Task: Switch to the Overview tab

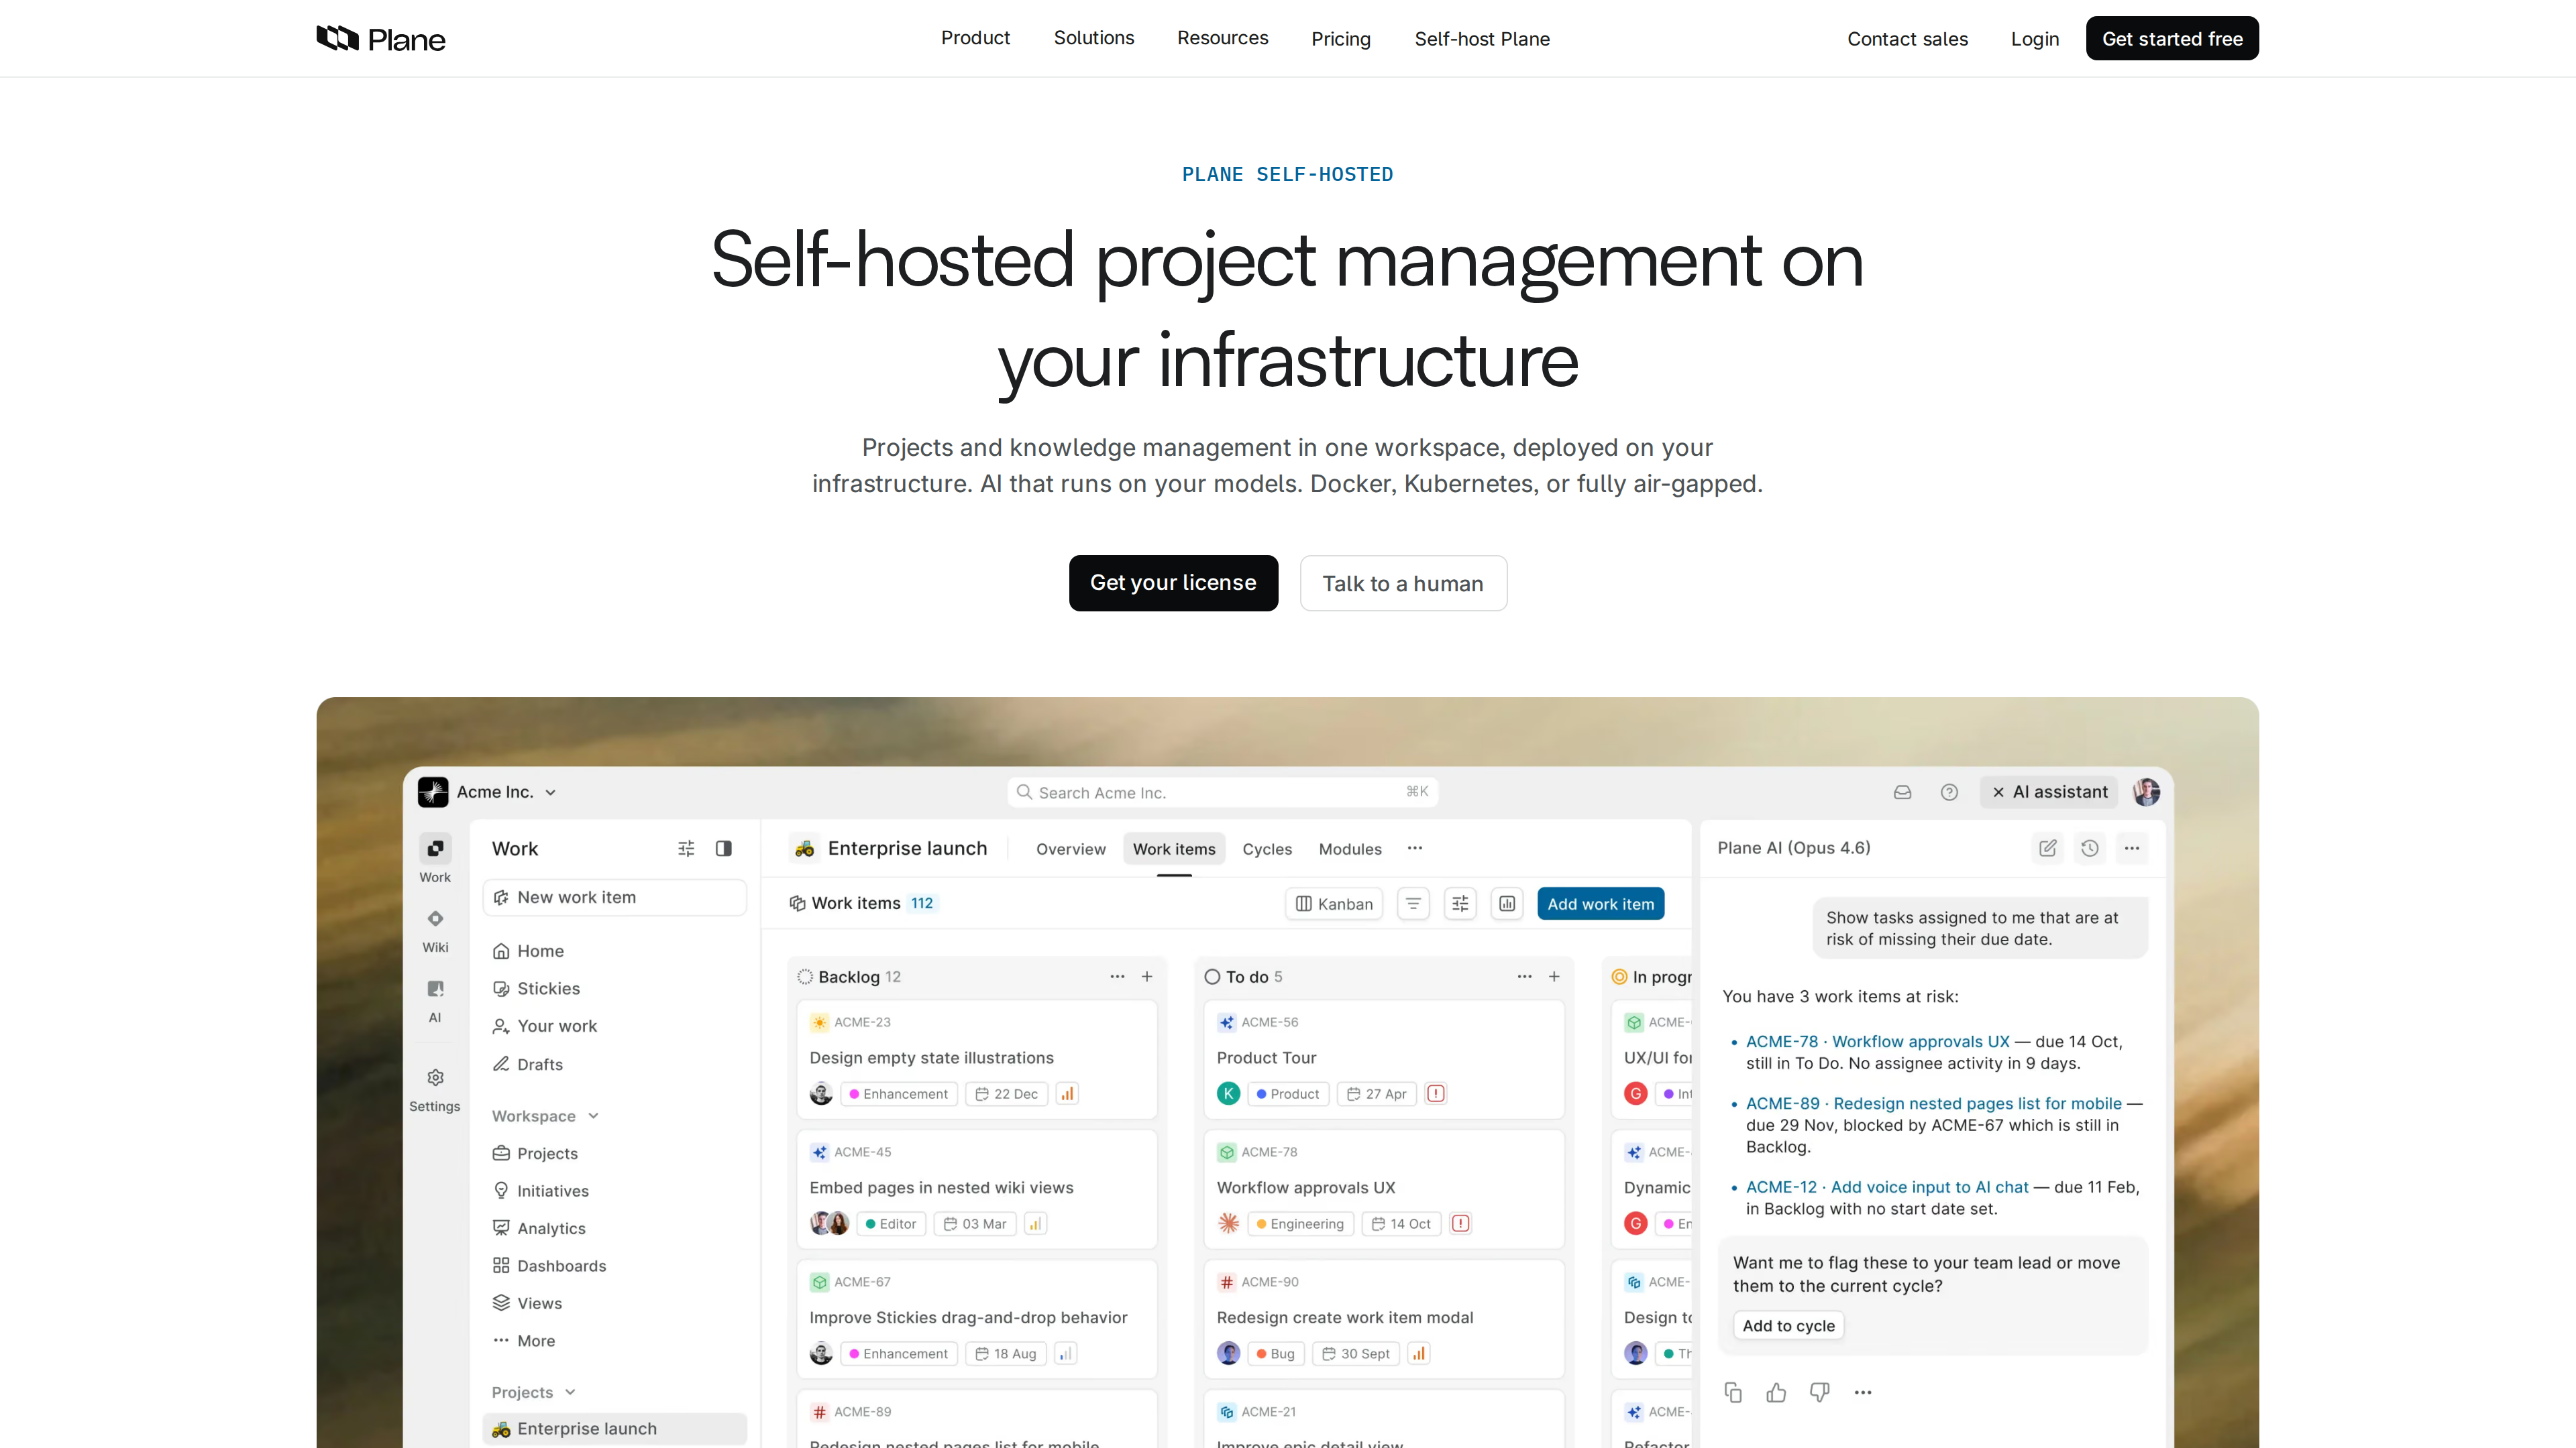Action: coord(1070,849)
